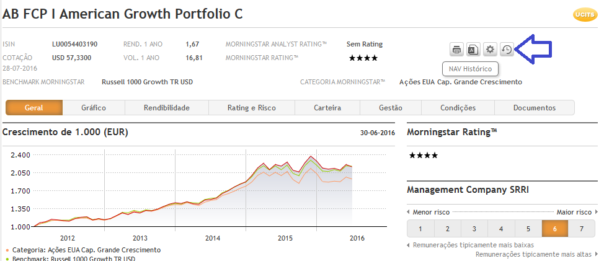604x261 pixels.
Task: Open the Documentos tab
Action: pos(534,108)
